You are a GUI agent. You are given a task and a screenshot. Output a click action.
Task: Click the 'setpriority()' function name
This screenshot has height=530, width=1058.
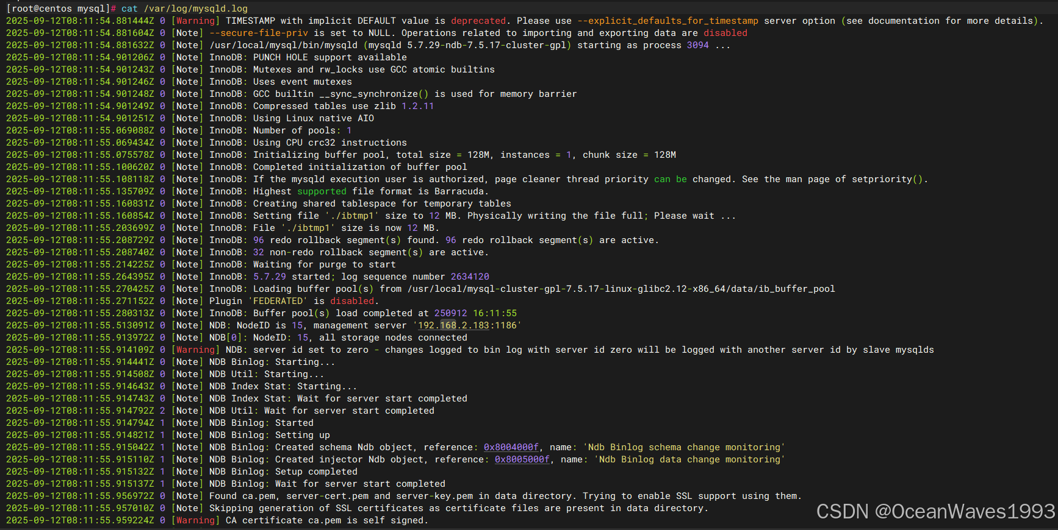click(888, 179)
